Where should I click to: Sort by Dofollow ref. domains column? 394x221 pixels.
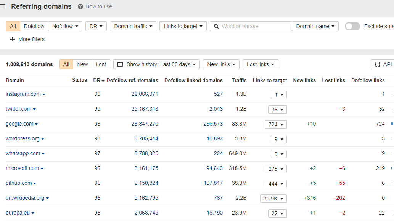click(x=132, y=80)
